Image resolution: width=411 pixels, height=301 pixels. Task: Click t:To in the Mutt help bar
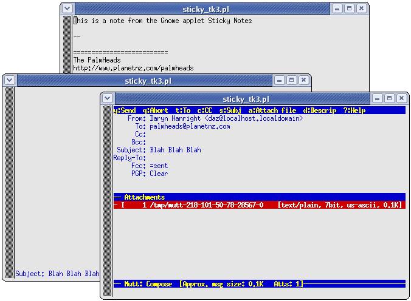(x=183, y=110)
